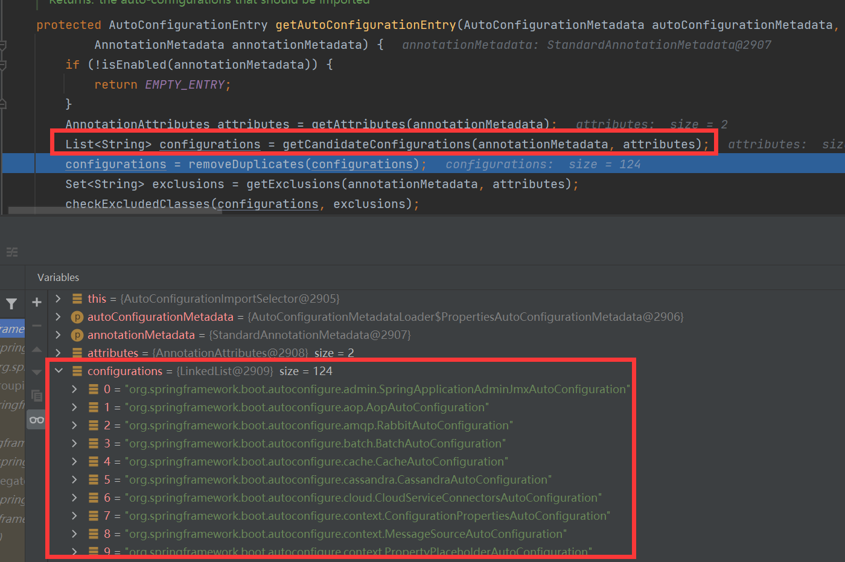The image size is (845, 562).
Task: Click the list icon beside configurations variable
Action: point(77,371)
